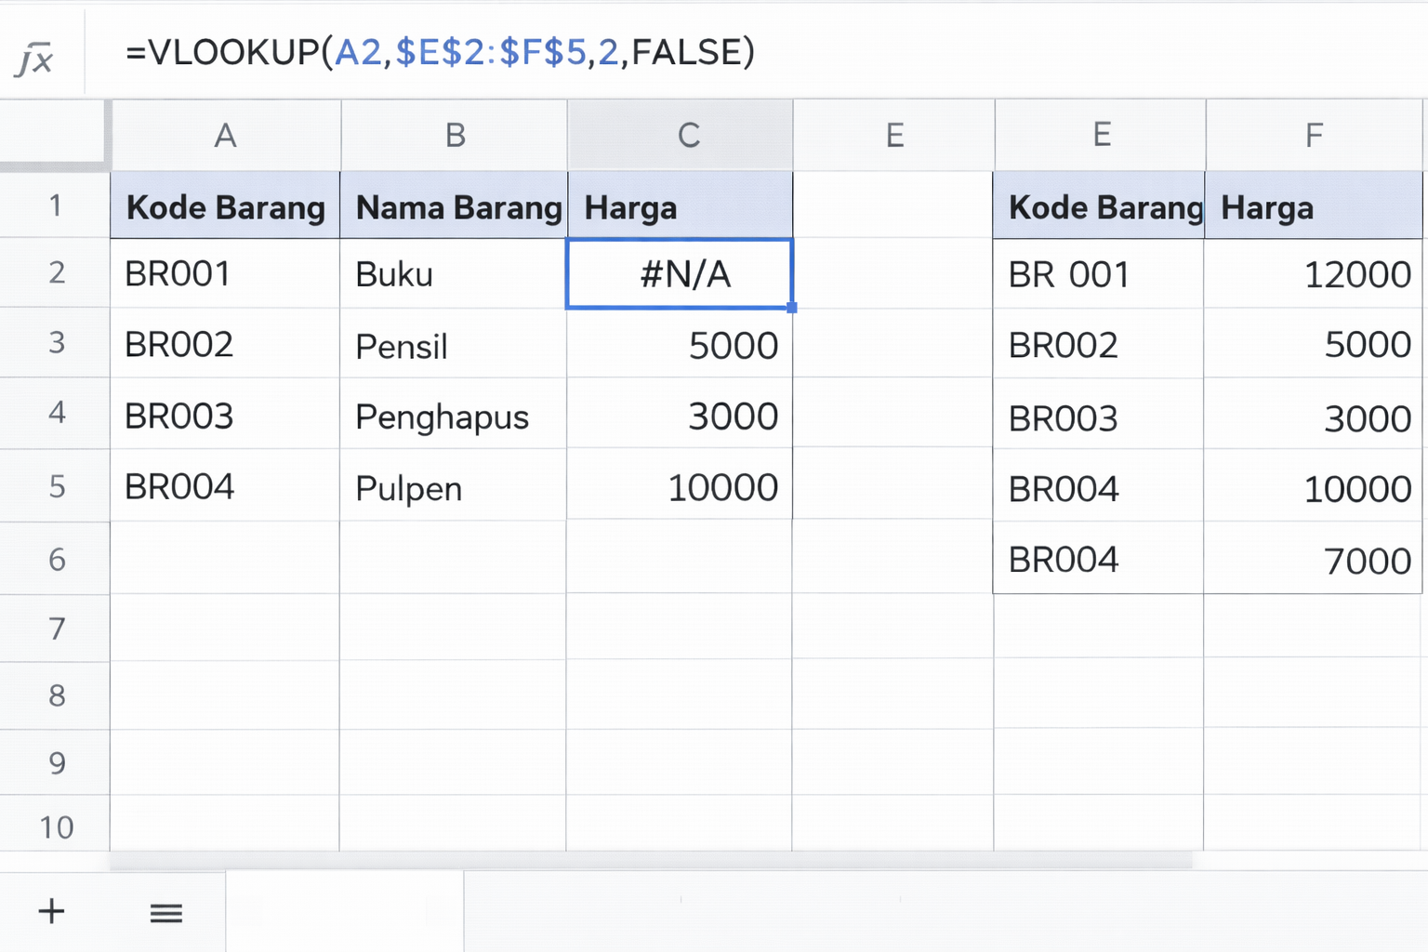Click the fill handle of selected cell
This screenshot has width=1428, height=952.
pyautogui.click(x=791, y=308)
